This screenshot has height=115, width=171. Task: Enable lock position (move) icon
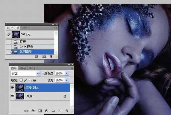pos(30,80)
